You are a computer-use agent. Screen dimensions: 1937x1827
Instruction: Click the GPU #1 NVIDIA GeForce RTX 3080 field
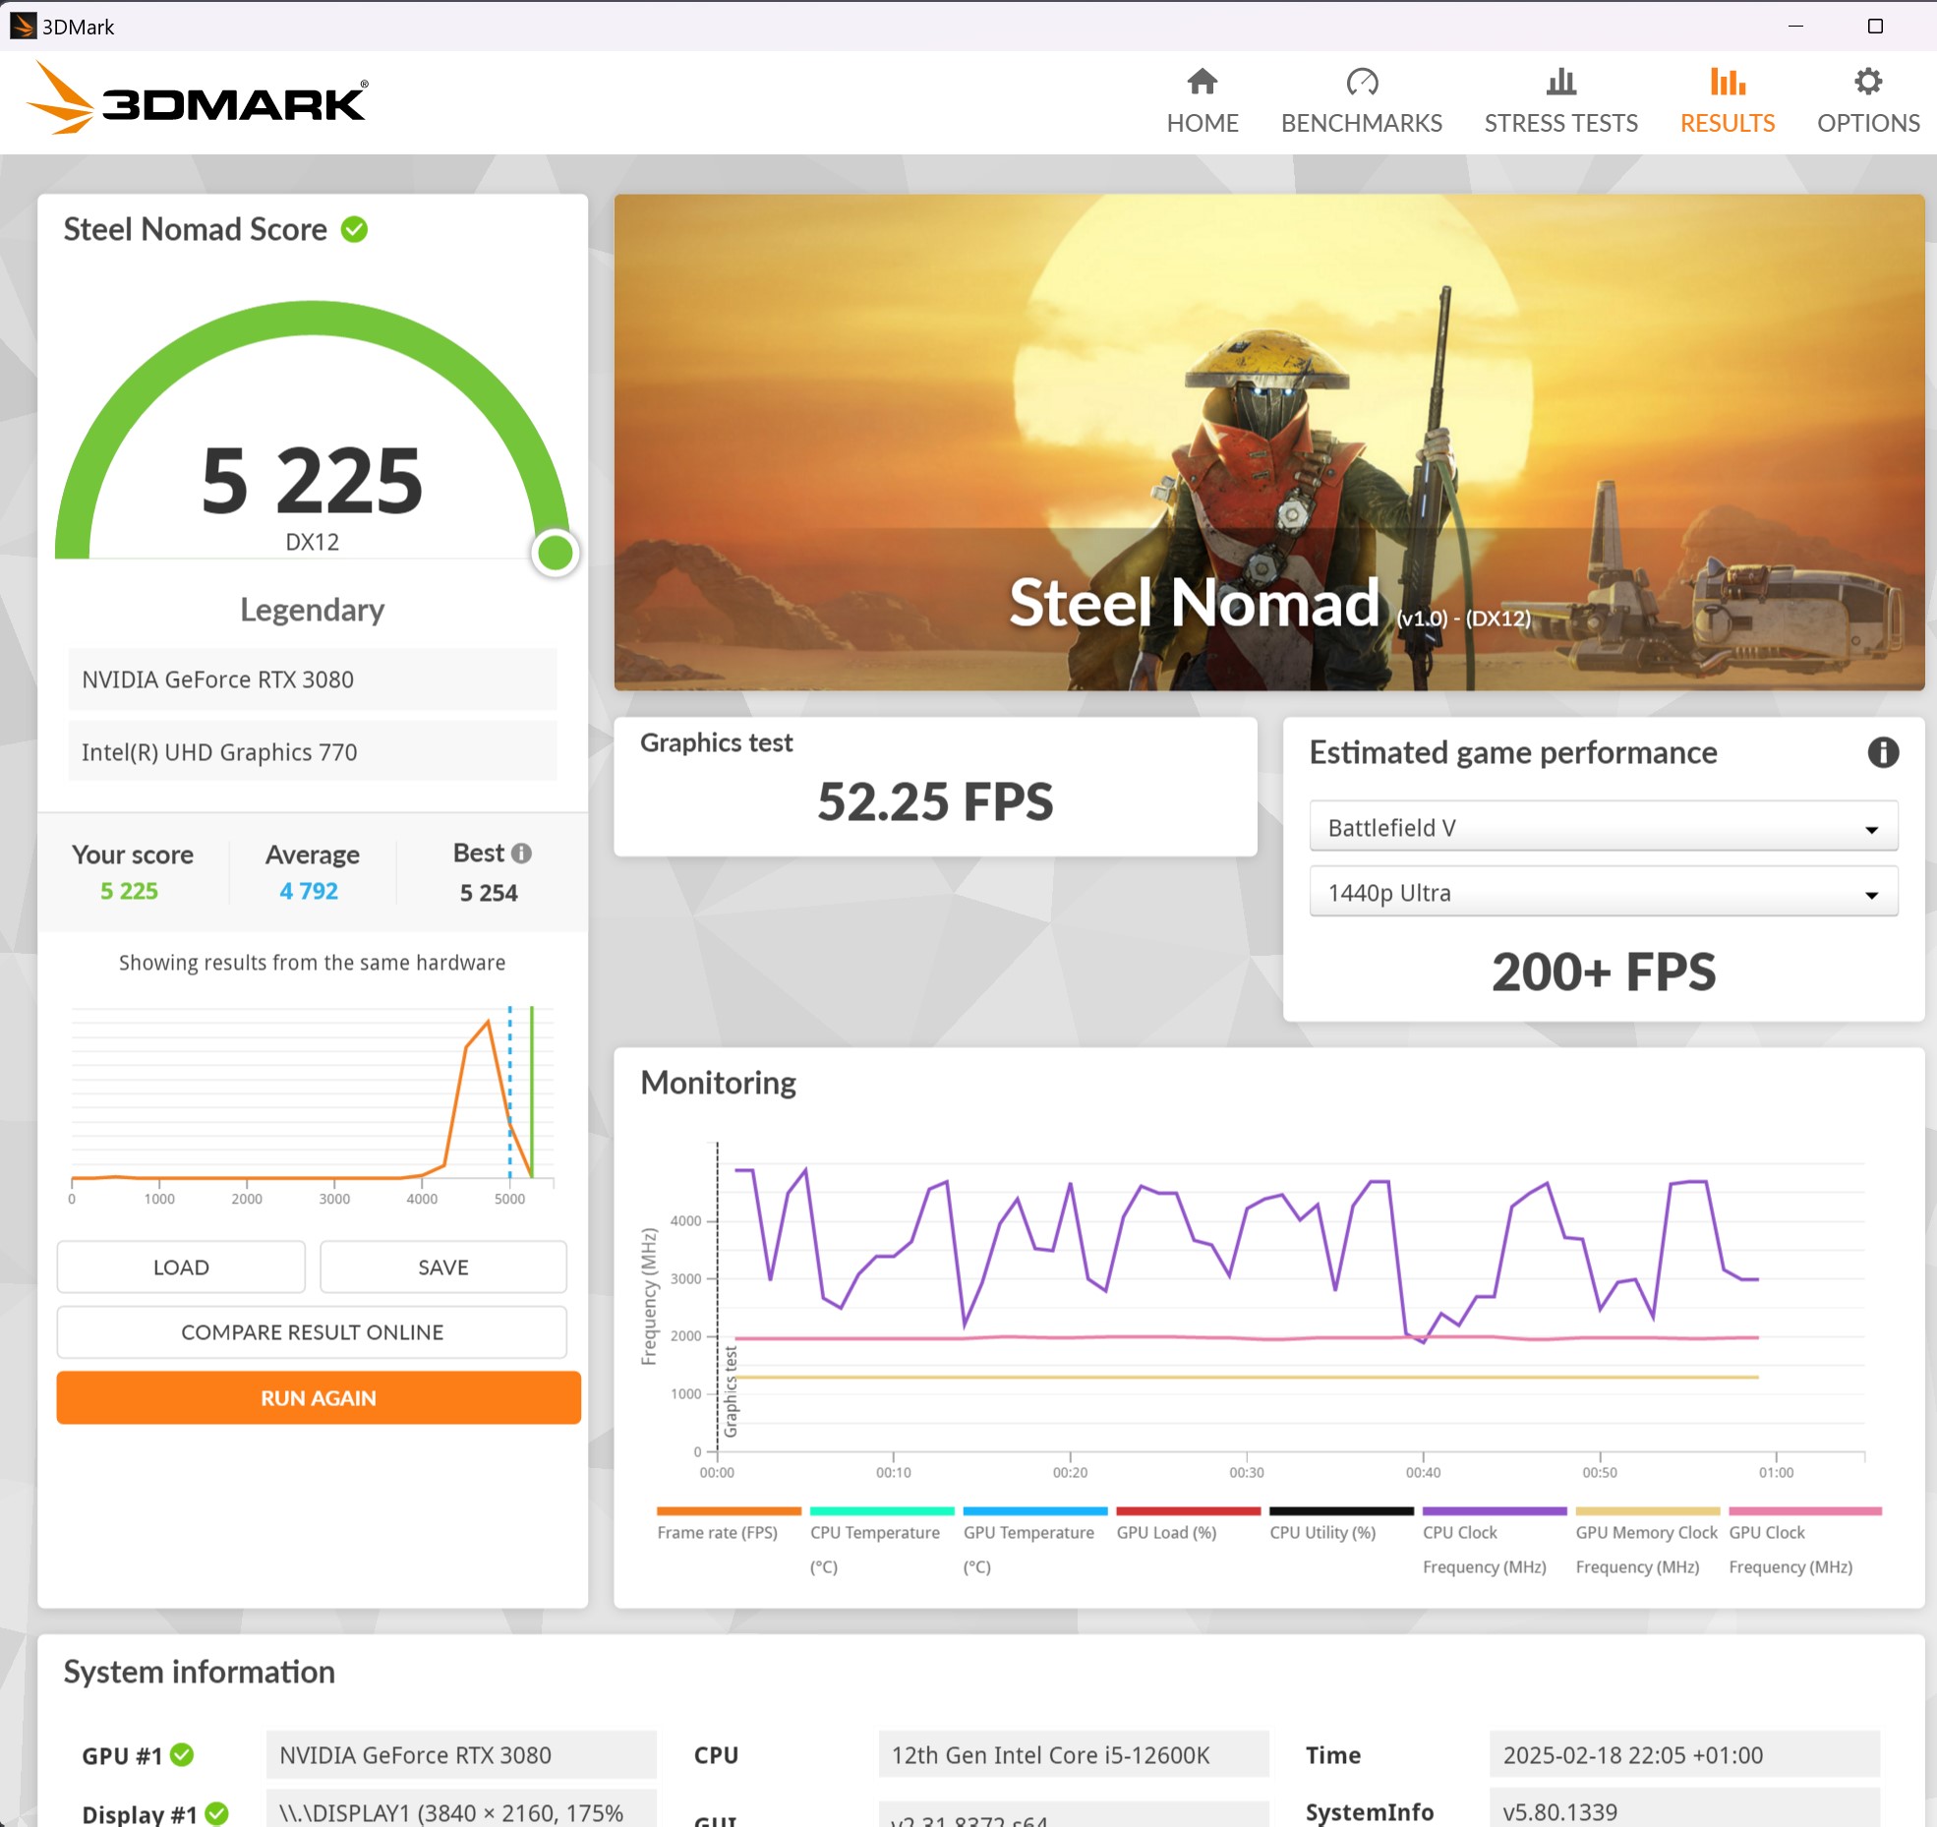[461, 1754]
